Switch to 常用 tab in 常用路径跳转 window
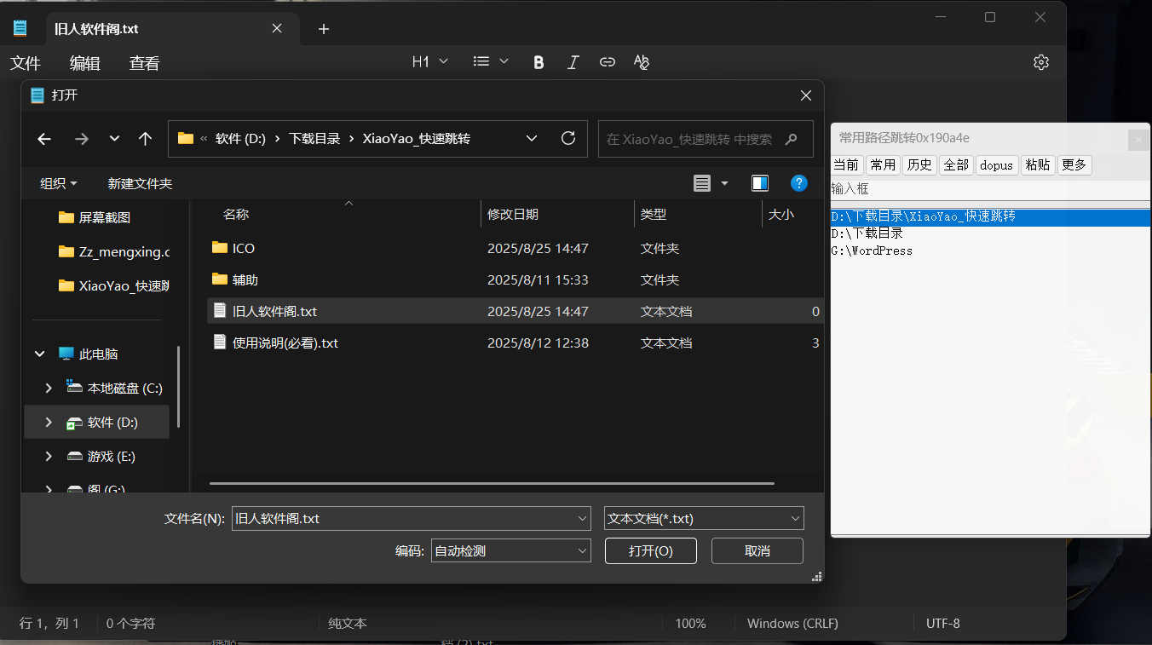This screenshot has width=1152, height=645. point(883,164)
